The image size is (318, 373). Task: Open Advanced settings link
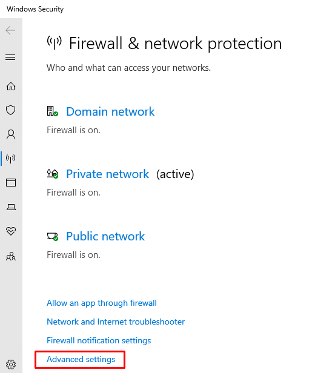81,359
